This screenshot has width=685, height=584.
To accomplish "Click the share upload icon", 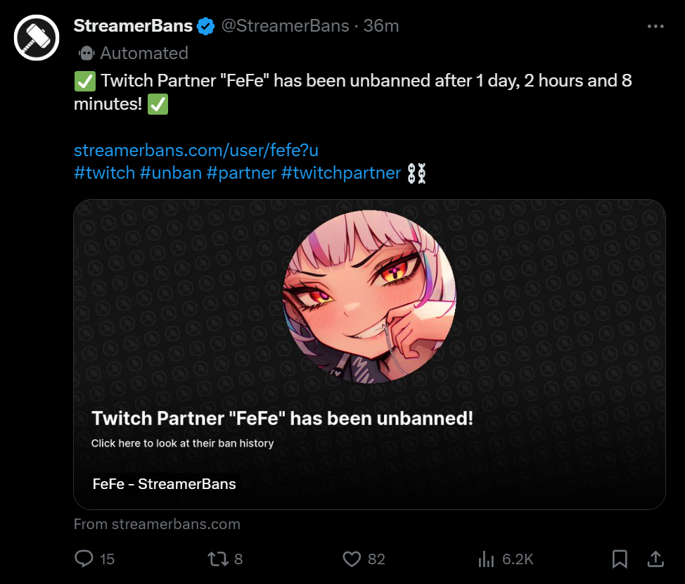I will tap(655, 559).
